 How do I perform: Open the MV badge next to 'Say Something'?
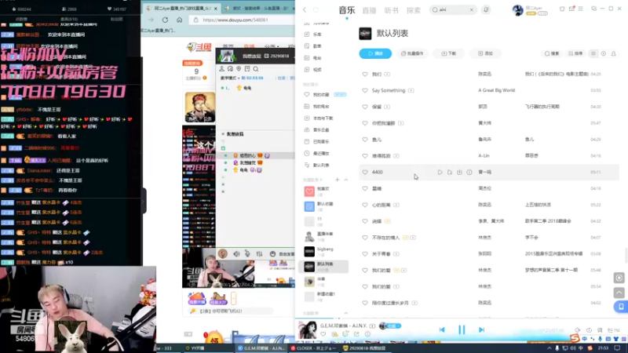pyautogui.click(x=411, y=90)
